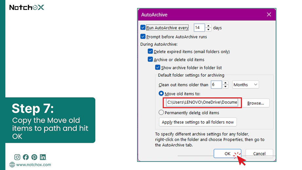The width and height of the screenshot is (302, 170).
Task: Confirm the dialog with OK
Action: click(x=227, y=153)
